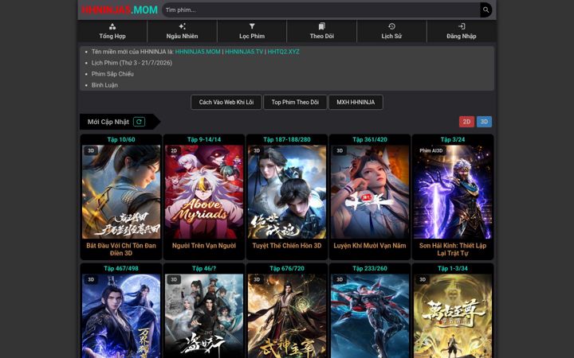Click the Cách Vào Web Khi Lỗi button
This screenshot has height=358, width=574.
click(x=226, y=103)
